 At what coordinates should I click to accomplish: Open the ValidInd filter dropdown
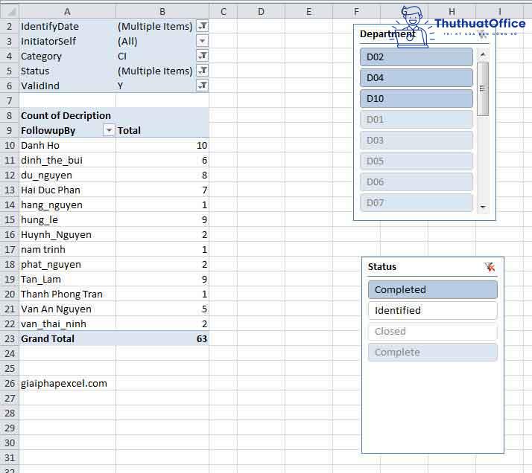tap(202, 86)
